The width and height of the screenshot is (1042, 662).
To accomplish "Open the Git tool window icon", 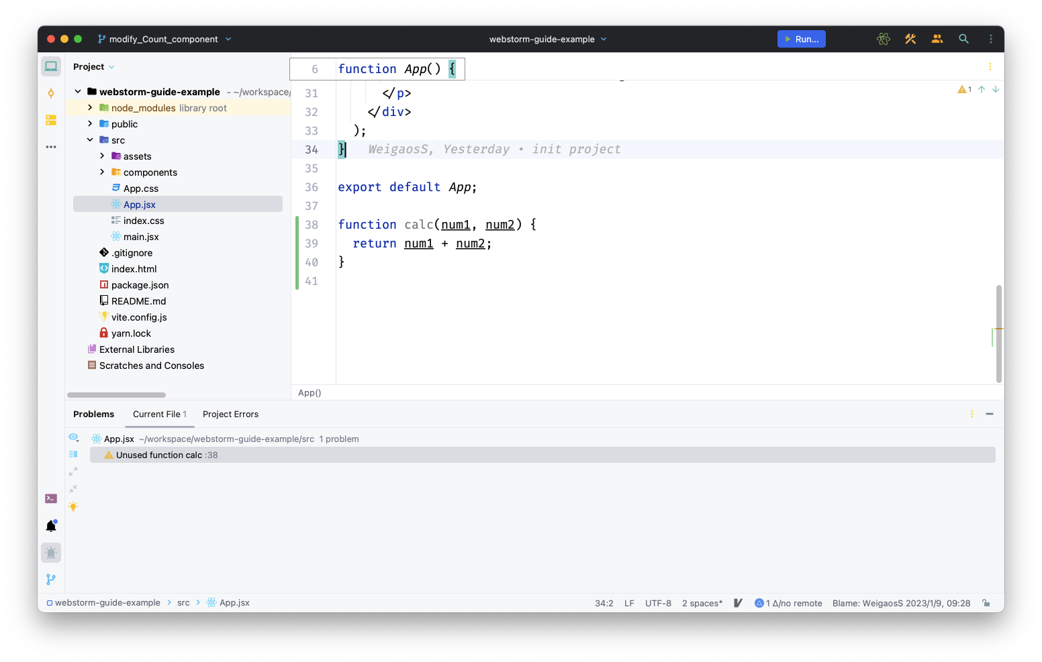I will pyautogui.click(x=51, y=580).
